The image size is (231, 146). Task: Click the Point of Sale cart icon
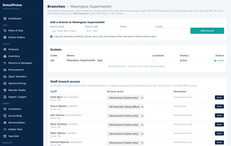point(5,31)
